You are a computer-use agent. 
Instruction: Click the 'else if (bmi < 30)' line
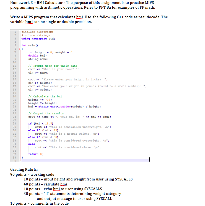click(43, 137)
